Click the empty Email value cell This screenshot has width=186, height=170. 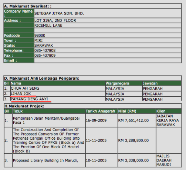point(108,60)
